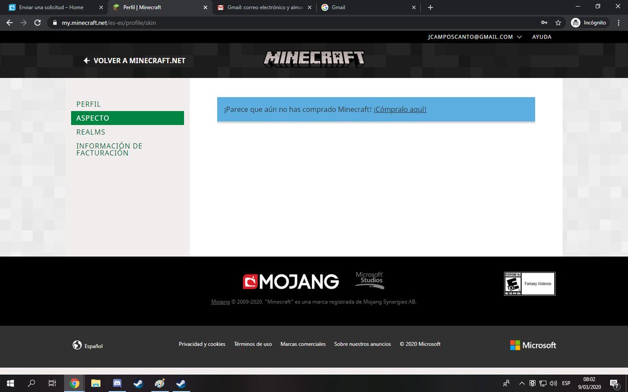Click VOLVER A MINECRAFT.NET link
Image resolution: width=628 pixels, height=392 pixels.
[x=134, y=61]
